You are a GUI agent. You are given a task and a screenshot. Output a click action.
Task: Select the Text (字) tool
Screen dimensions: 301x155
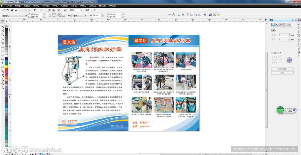point(2,63)
